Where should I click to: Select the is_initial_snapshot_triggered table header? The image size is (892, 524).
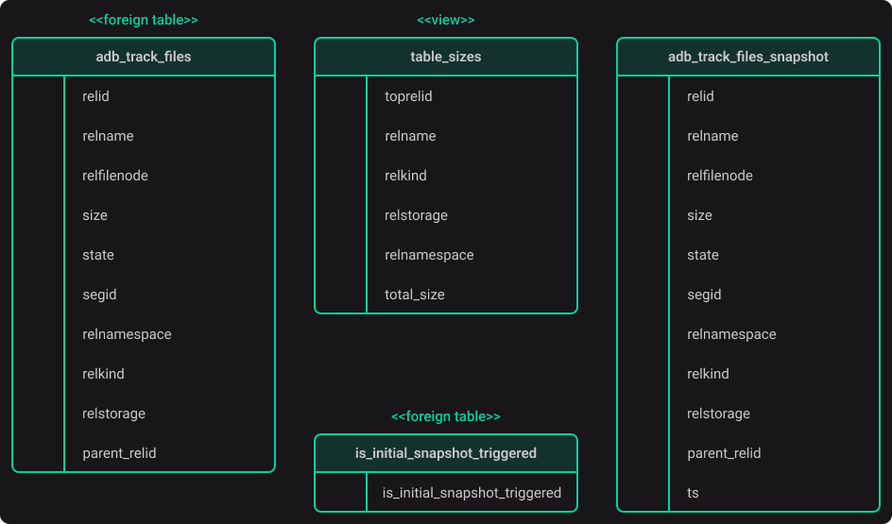click(446, 453)
